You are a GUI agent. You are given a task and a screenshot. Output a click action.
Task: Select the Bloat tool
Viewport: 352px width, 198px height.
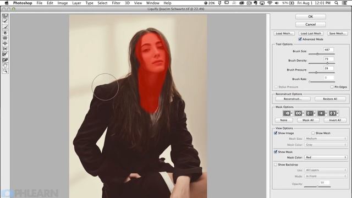[5, 43]
